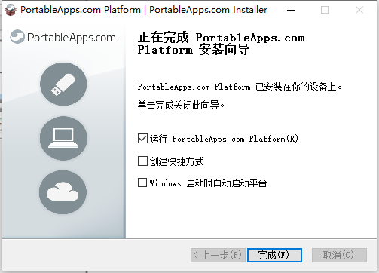379x273 pixels.
Task: Click the window title PortableApps.com Installer text
Action: [x=208, y=10]
